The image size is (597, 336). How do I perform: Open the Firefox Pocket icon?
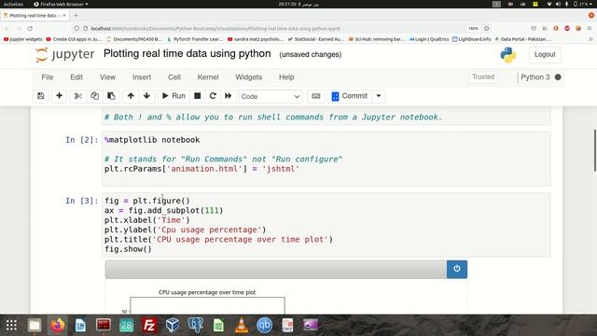(x=534, y=29)
